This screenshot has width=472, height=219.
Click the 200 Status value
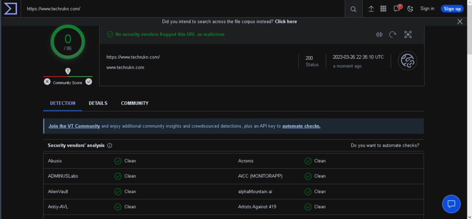(309, 58)
